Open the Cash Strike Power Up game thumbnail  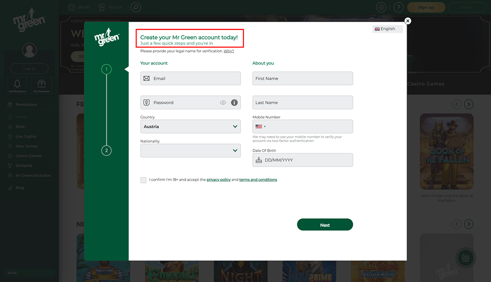click(x=378, y=271)
